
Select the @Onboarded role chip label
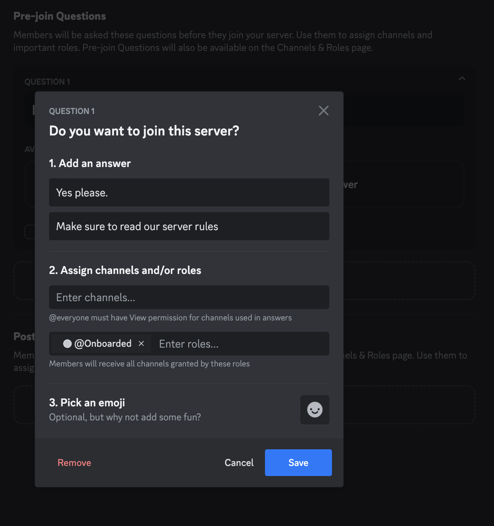(103, 344)
